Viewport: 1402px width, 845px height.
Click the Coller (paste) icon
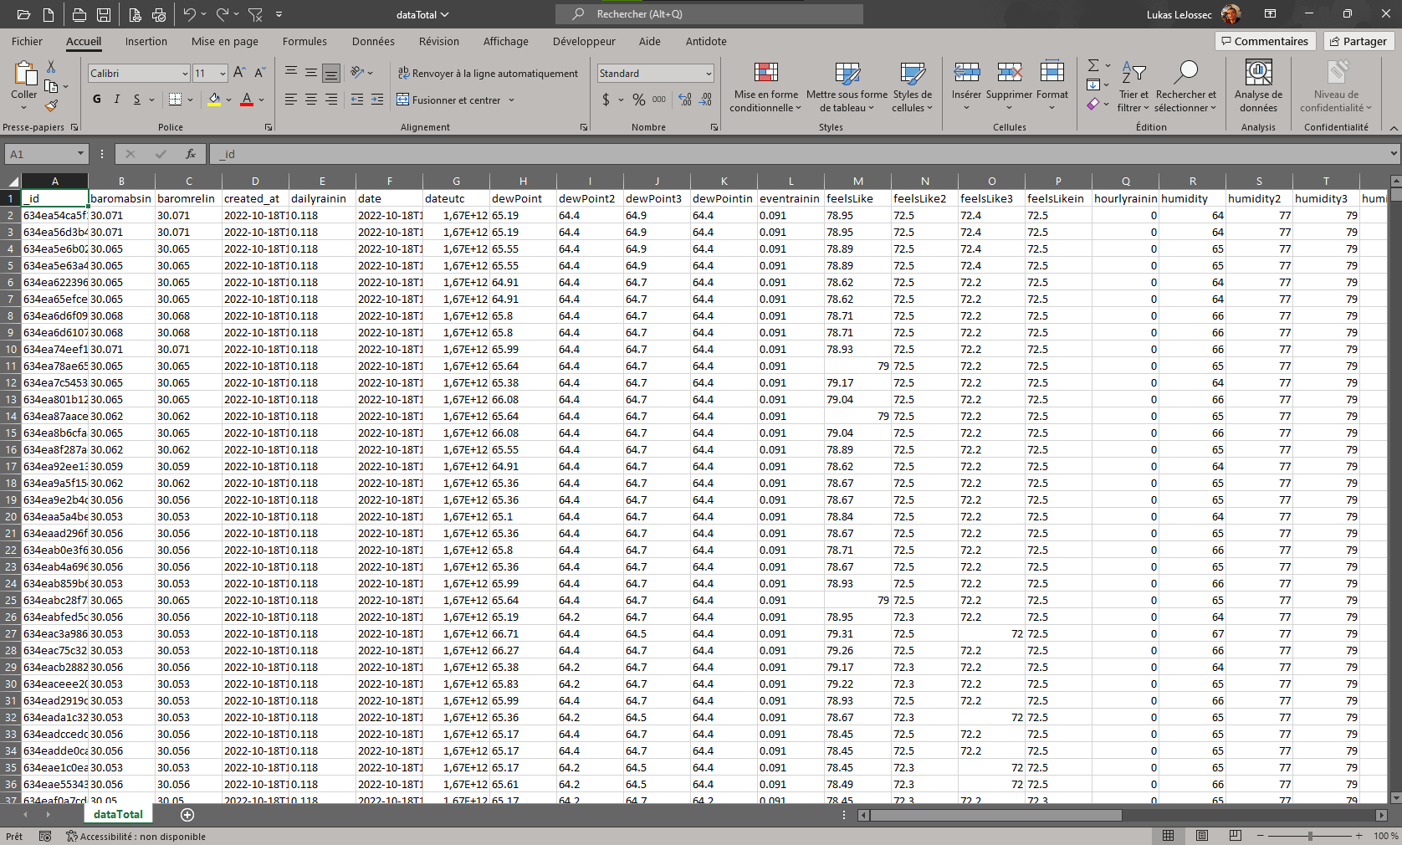pyautogui.click(x=23, y=75)
